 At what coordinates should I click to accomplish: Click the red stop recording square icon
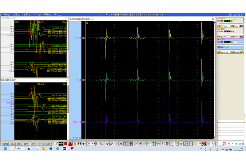point(66,144)
